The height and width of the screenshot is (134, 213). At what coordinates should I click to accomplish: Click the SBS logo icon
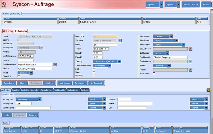(4, 4)
